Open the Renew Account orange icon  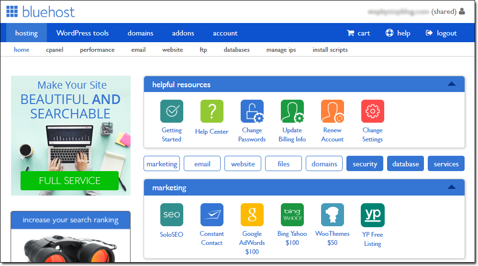pyautogui.click(x=333, y=111)
